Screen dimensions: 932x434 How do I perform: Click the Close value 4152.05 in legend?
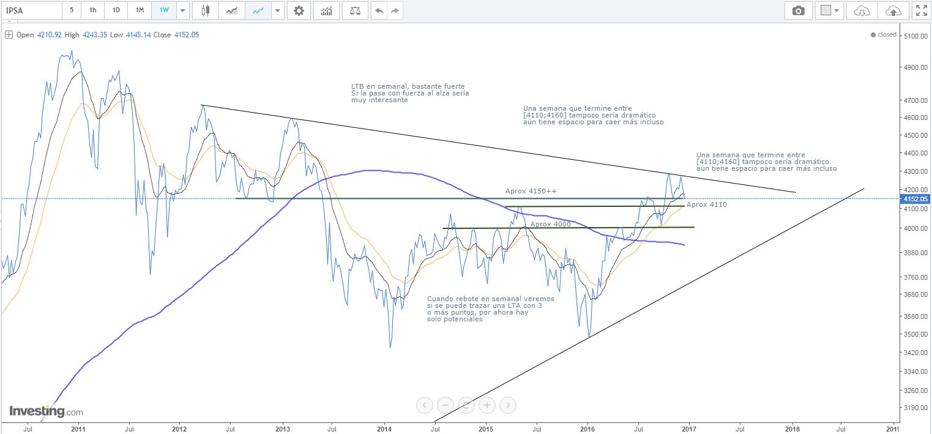(x=186, y=35)
